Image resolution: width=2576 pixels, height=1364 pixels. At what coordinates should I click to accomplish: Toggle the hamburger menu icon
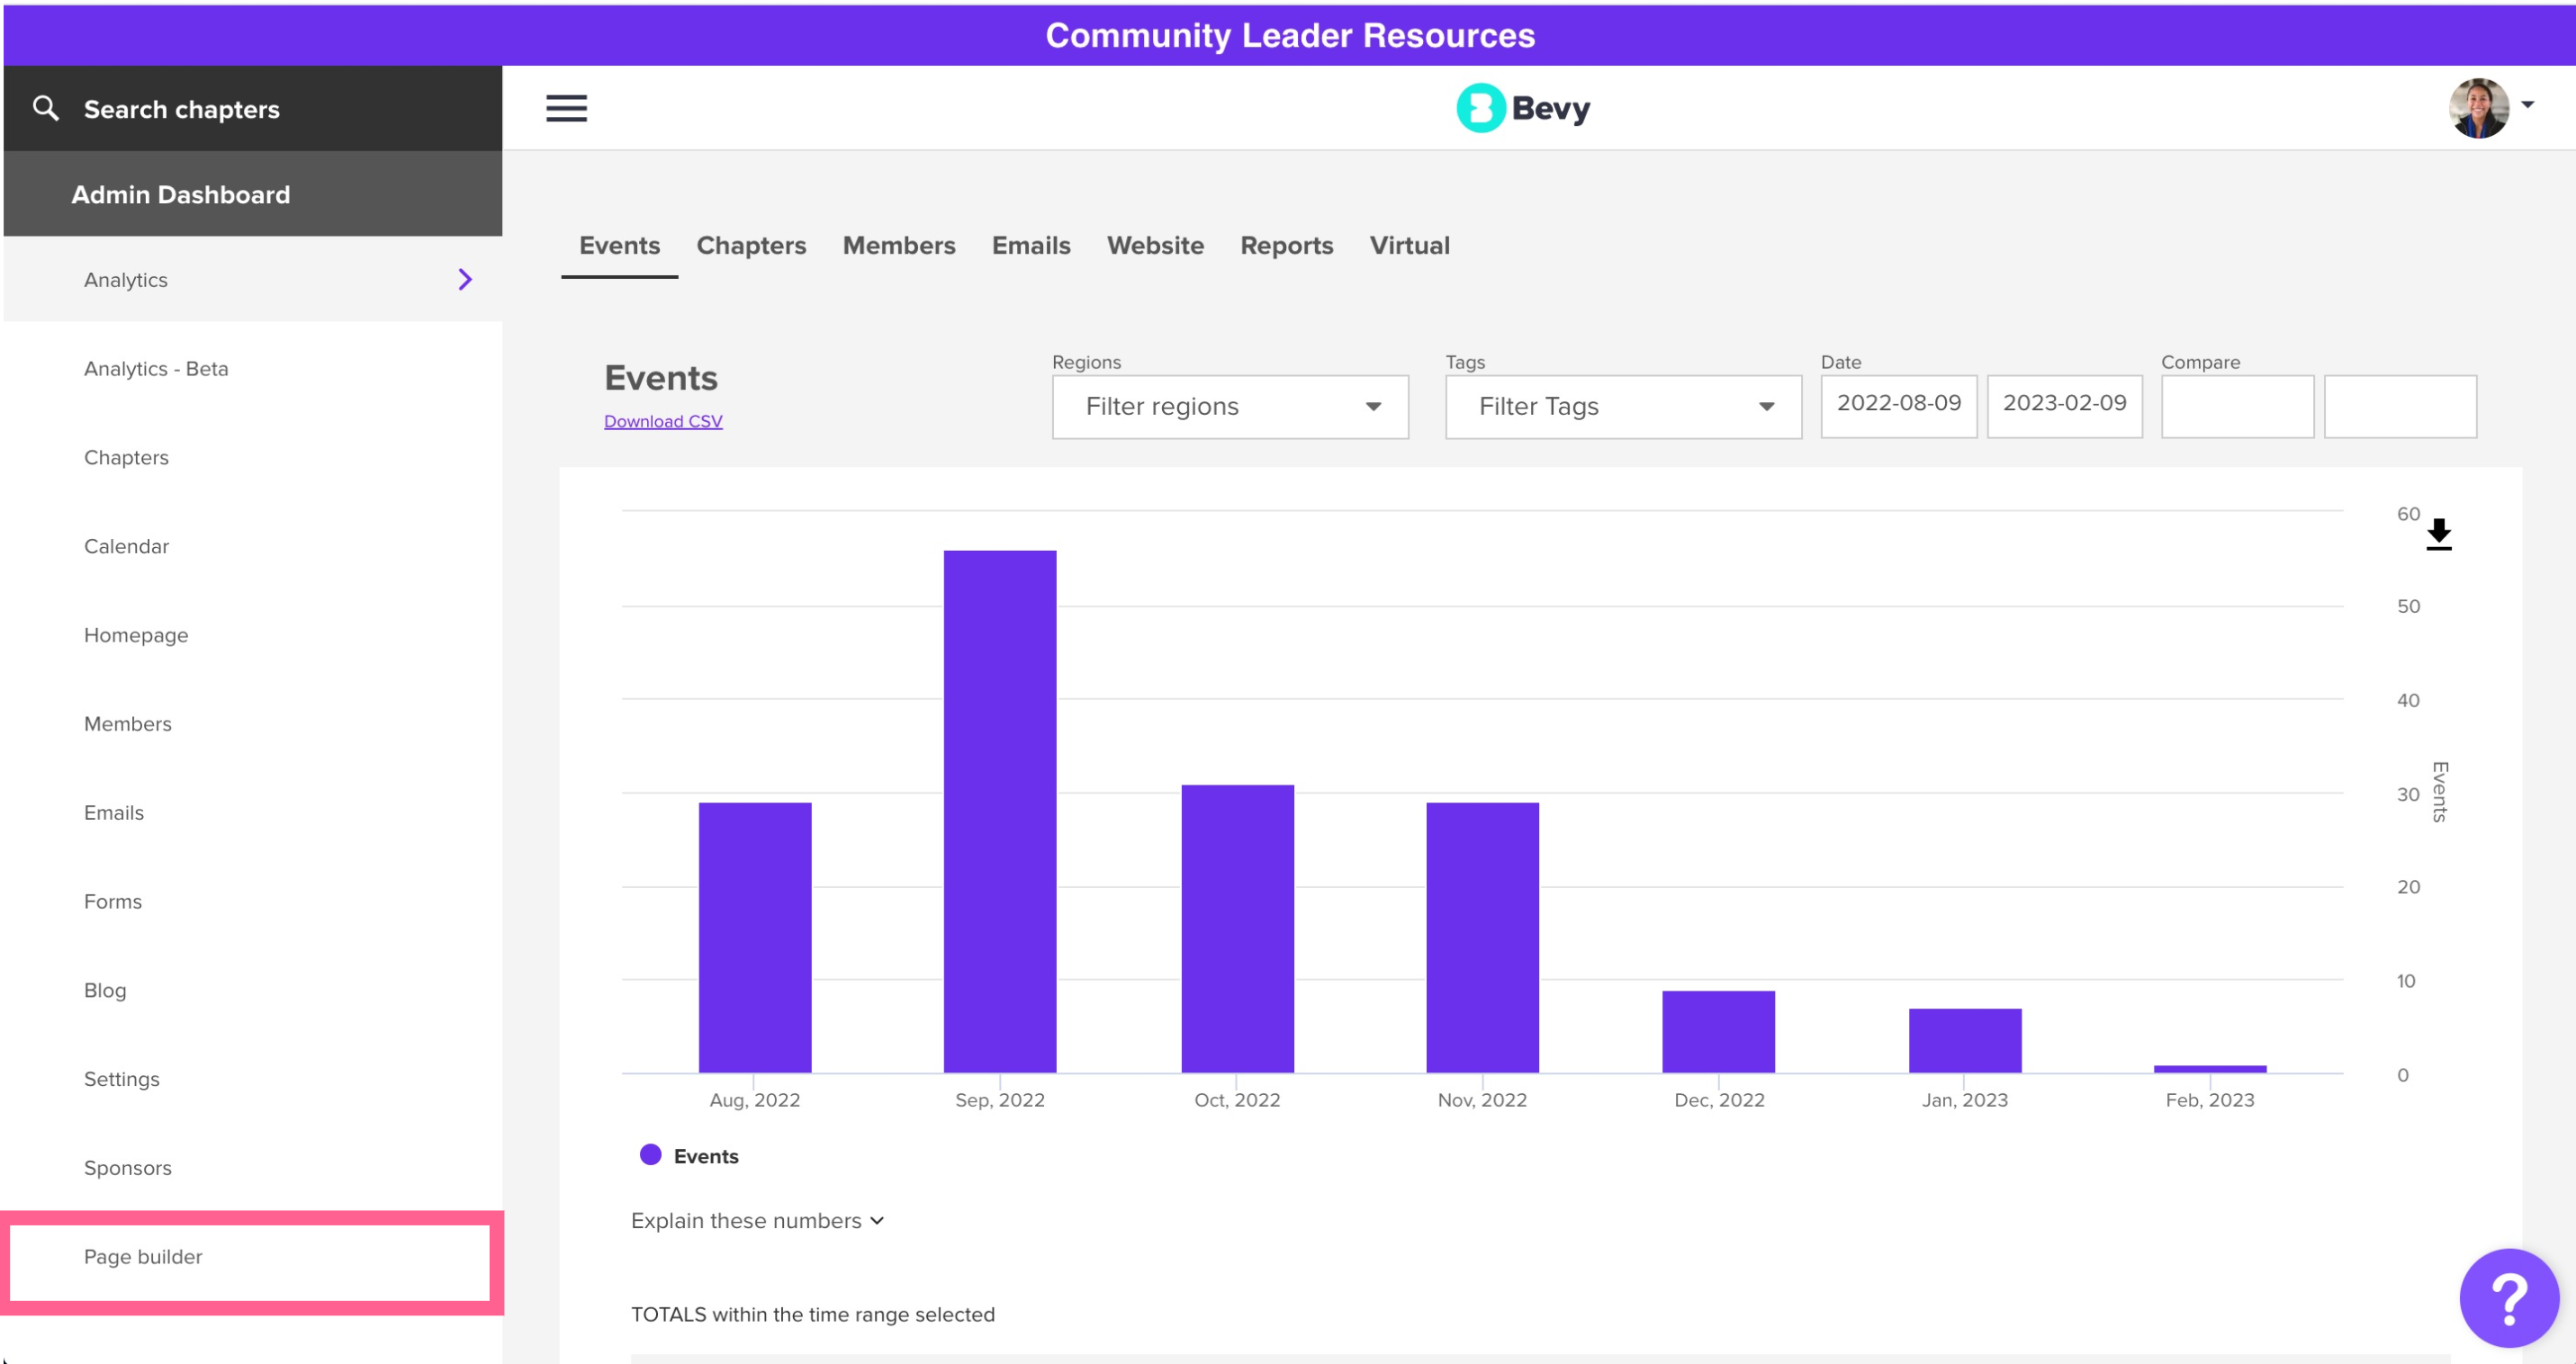point(566,108)
